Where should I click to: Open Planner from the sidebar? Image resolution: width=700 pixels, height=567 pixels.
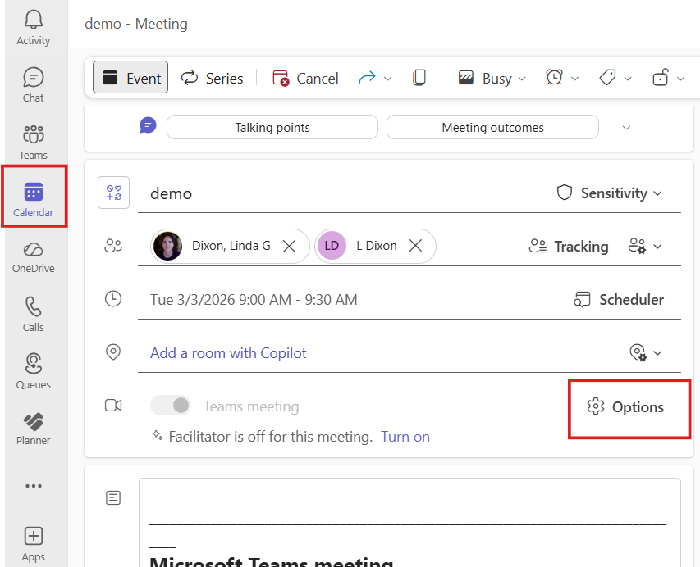pos(33,428)
